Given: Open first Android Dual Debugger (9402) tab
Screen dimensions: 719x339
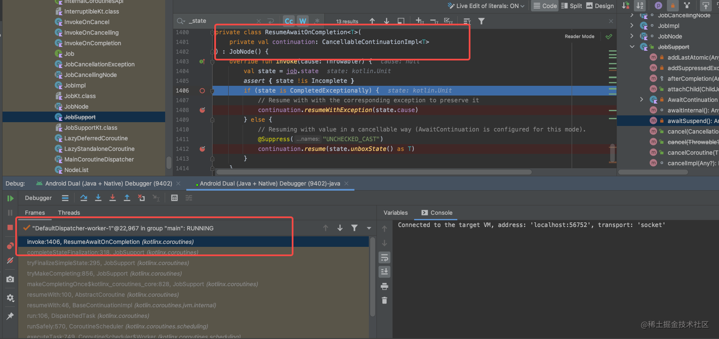Looking at the screenshot, I should 104,183.
